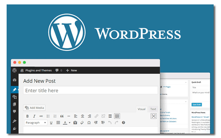This screenshot has width=221, height=138.
Task: Apply blockquote formatting
Action: click(62, 116)
